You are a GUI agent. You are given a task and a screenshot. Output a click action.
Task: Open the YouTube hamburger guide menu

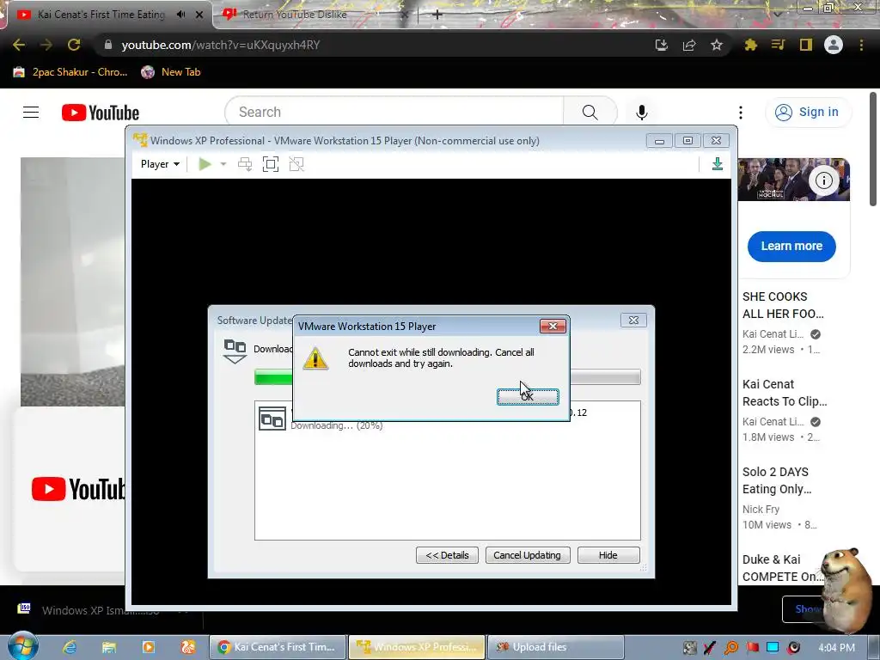pyautogui.click(x=31, y=113)
